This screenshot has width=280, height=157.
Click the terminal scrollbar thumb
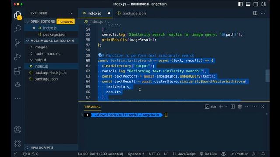click(267, 113)
